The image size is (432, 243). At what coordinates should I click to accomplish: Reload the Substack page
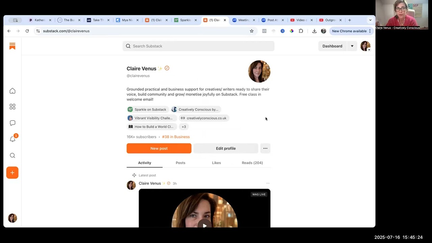pyautogui.click(x=27, y=31)
